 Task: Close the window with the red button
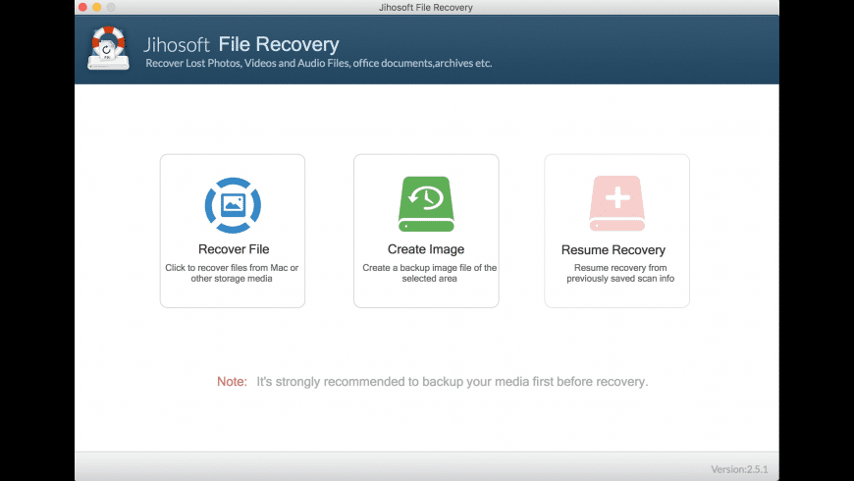point(82,7)
